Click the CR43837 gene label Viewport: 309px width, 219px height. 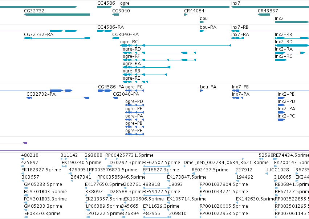click(268, 11)
